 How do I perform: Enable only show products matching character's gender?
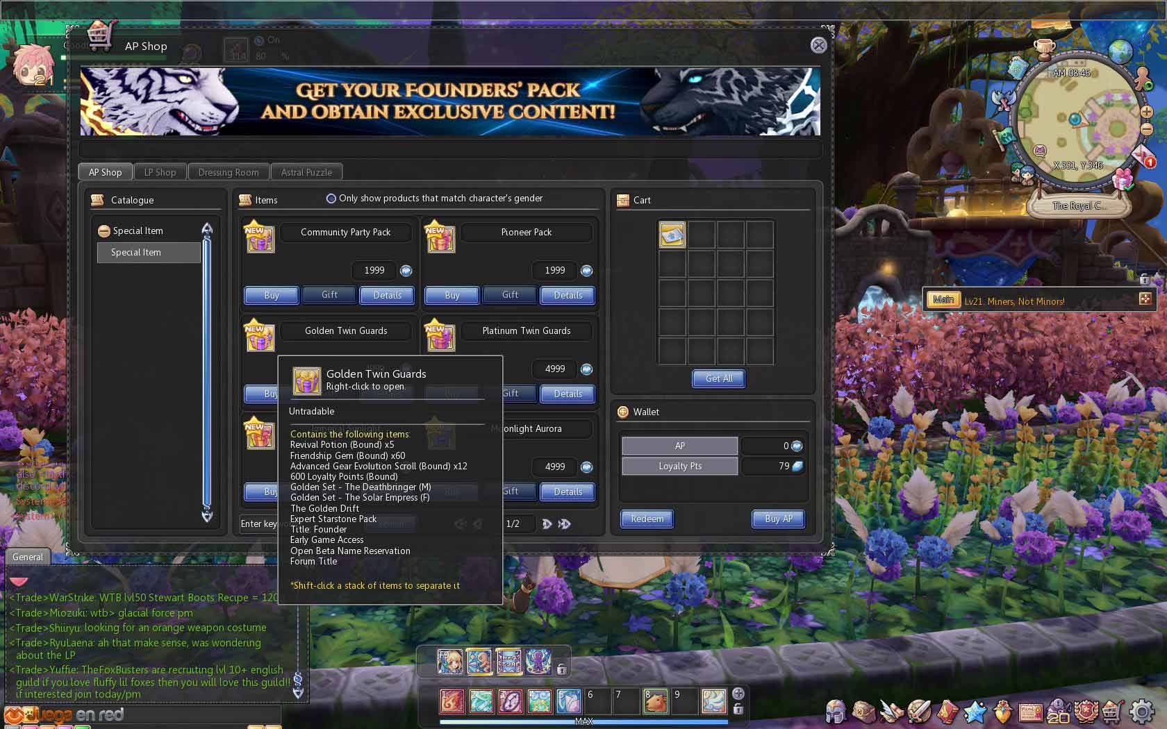331,199
